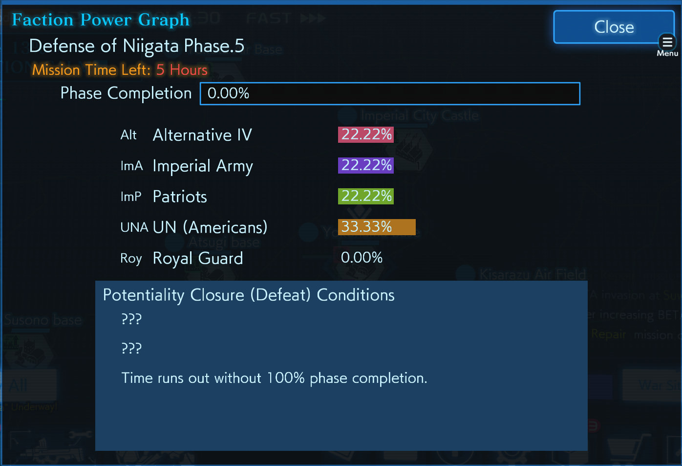This screenshot has height=466, width=682.
Task: Click the ImP faction abbreviation
Action: [130, 197]
